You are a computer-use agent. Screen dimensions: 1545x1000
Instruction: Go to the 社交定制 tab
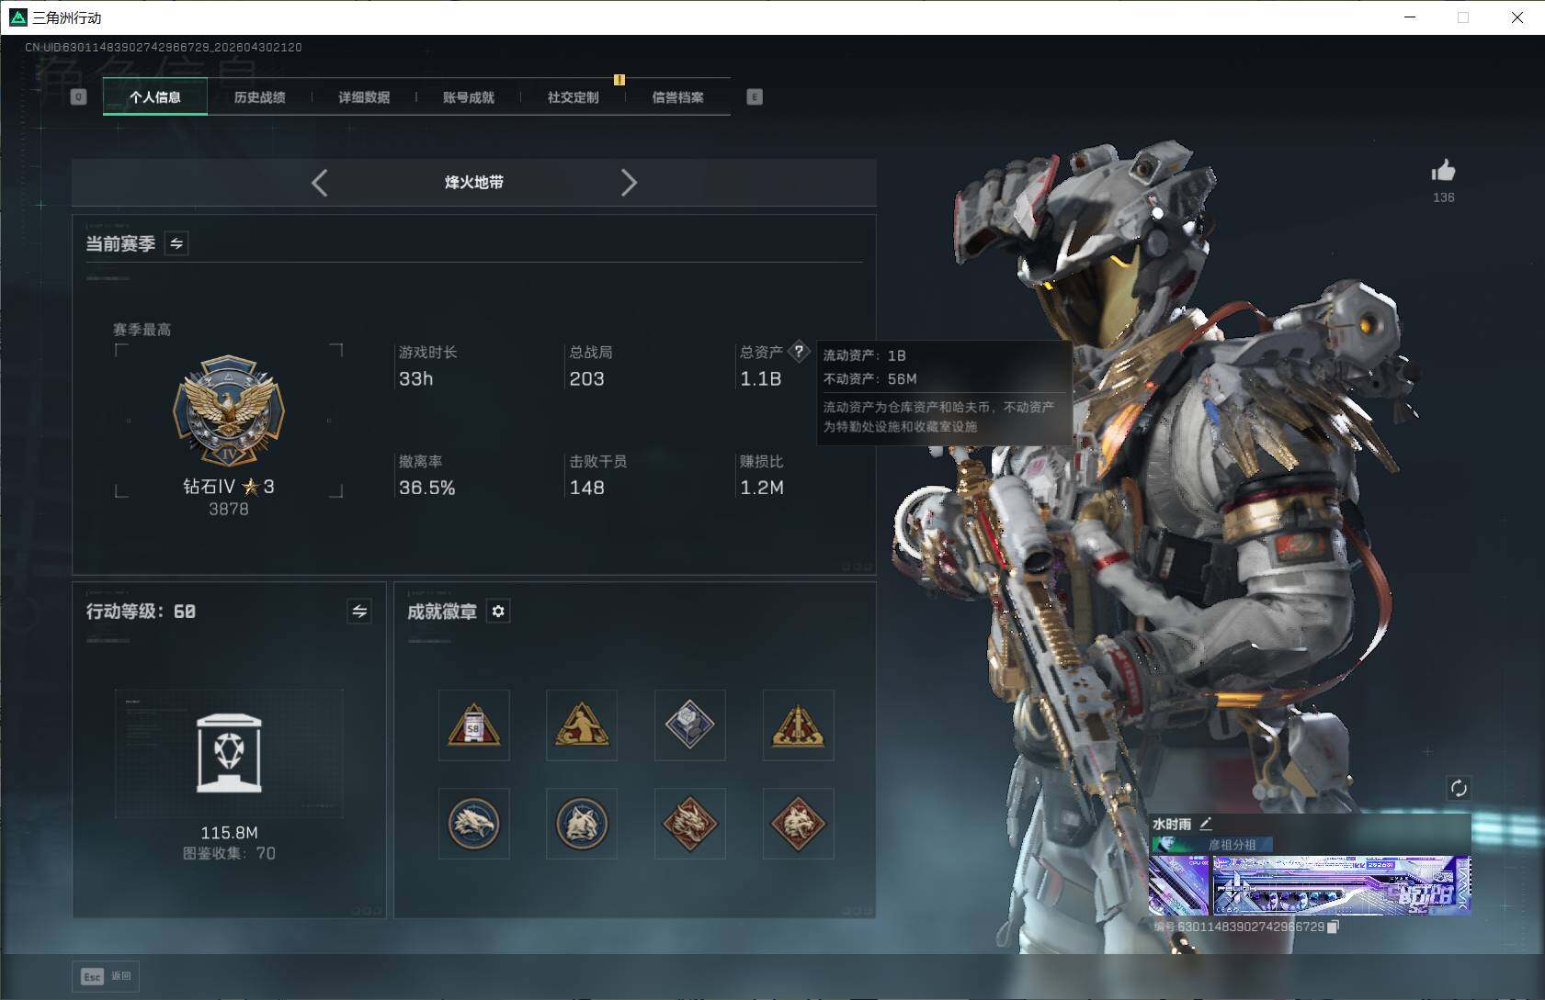pos(573,97)
